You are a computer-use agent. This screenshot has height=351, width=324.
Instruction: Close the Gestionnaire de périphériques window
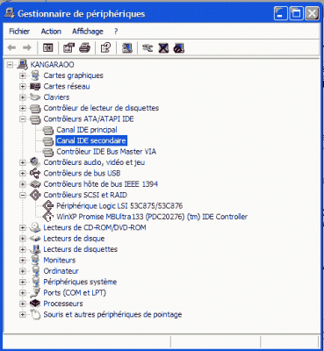pos(312,13)
